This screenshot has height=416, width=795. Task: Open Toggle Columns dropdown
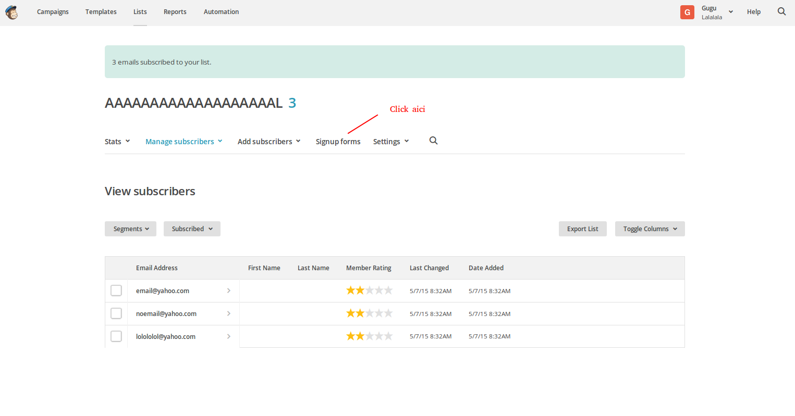pos(650,229)
